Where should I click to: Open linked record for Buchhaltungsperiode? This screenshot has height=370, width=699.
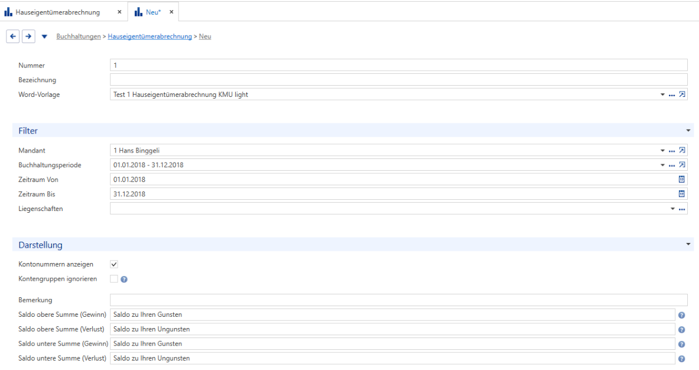pyautogui.click(x=682, y=165)
